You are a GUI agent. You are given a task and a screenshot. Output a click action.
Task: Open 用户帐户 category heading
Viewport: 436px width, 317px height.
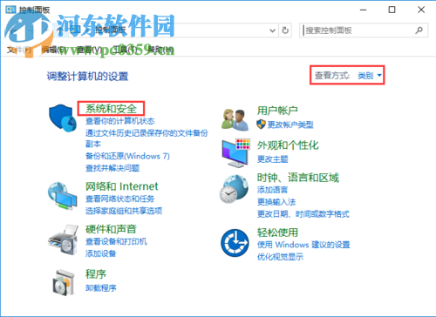click(x=277, y=111)
